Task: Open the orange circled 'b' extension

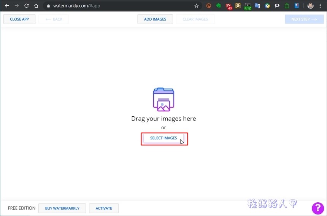Action: coord(208,6)
